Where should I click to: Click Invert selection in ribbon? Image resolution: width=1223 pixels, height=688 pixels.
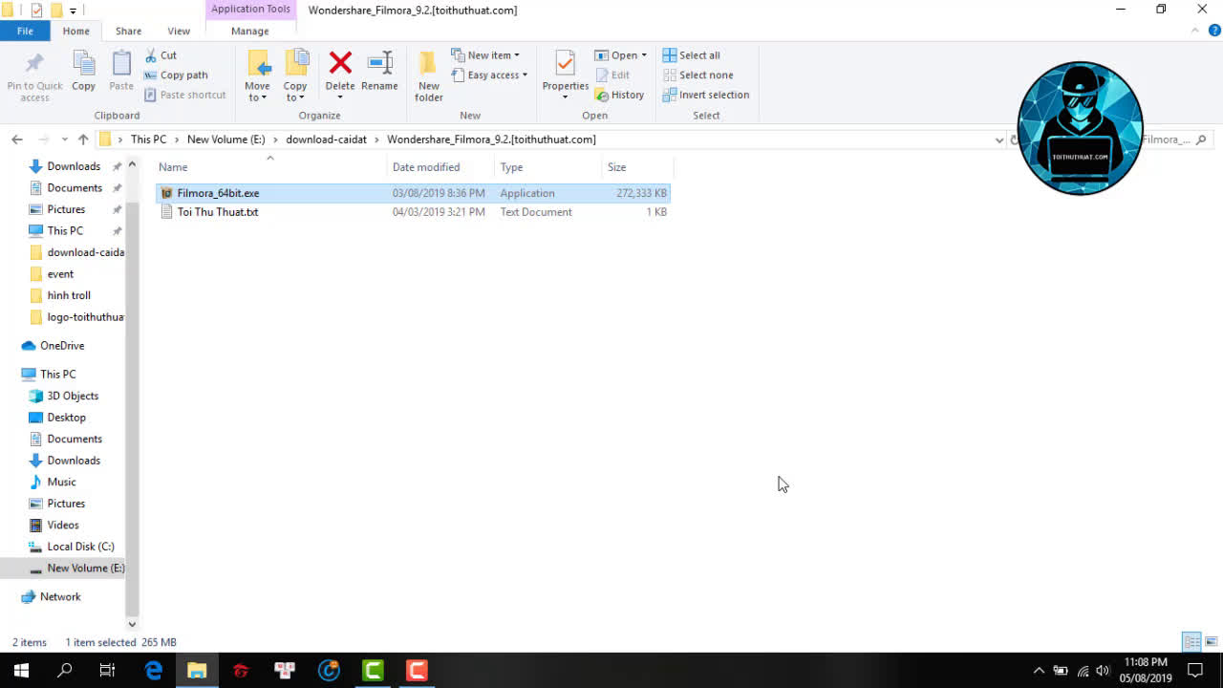tap(706, 95)
